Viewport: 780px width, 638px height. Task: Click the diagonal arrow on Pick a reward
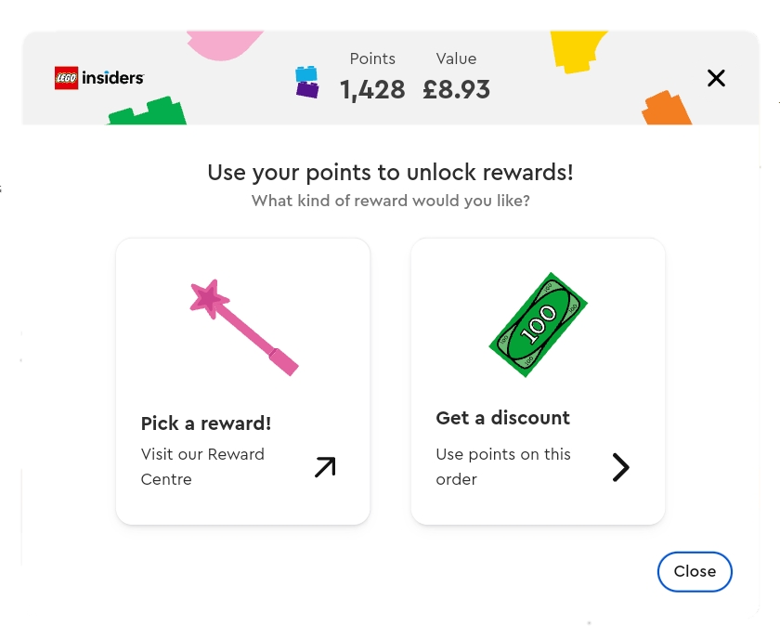(324, 467)
